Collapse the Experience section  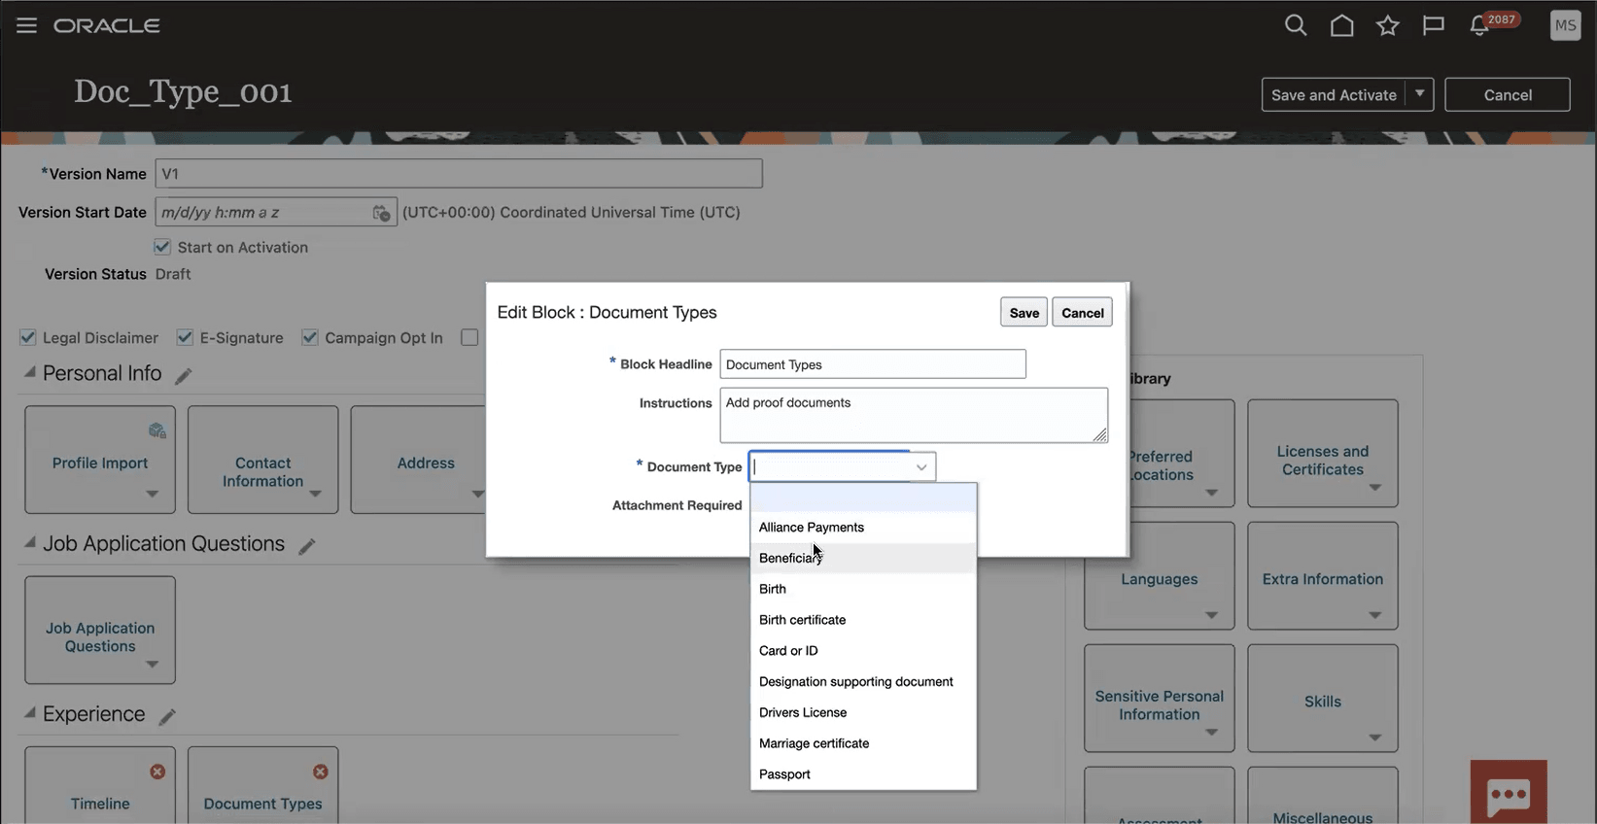(30, 713)
